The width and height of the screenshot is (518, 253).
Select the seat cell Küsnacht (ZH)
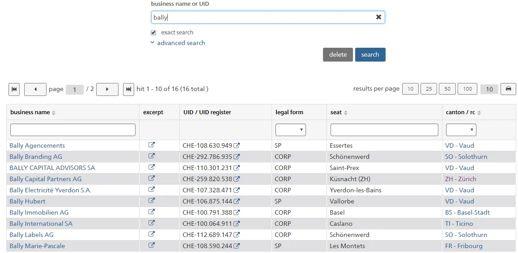(350, 179)
